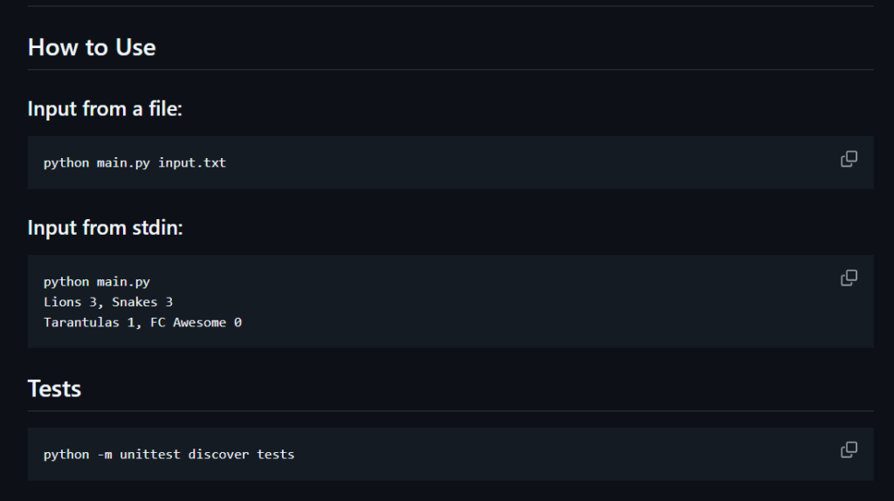This screenshot has width=894, height=501.
Task: Click the 'Lions 3, Snakes 3' line
Action: pyautogui.click(x=108, y=302)
